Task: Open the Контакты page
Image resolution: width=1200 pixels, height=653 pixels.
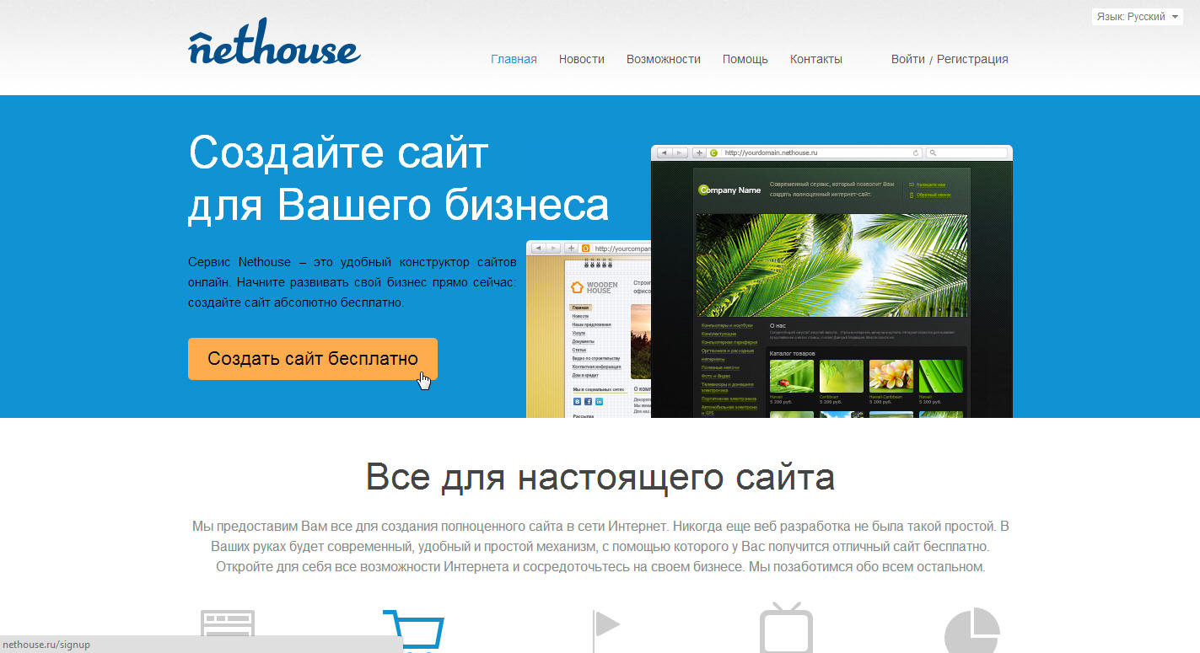Action: coord(816,59)
